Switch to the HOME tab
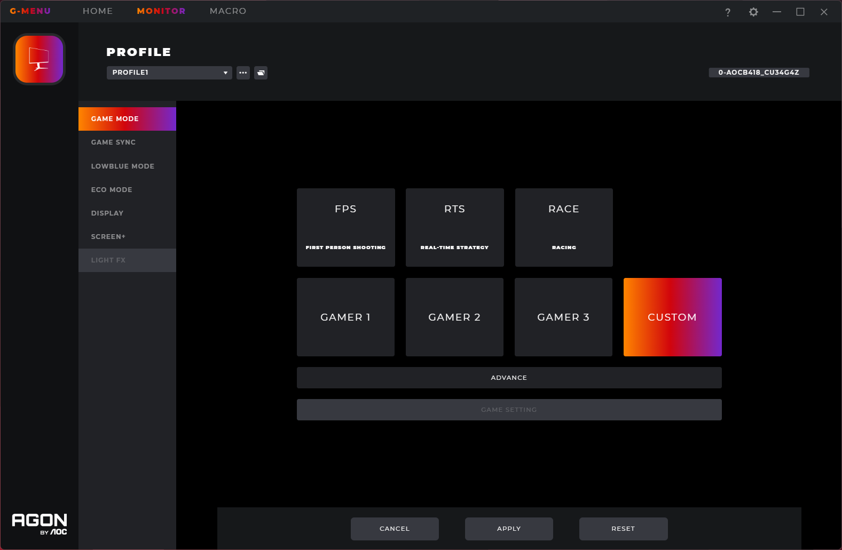 (x=98, y=11)
